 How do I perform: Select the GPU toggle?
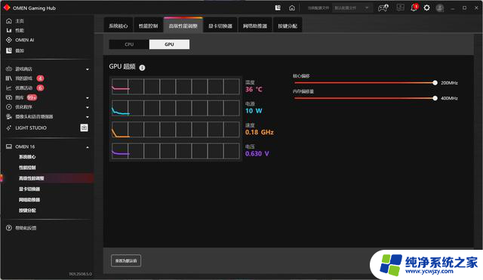pyautogui.click(x=169, y=45)
